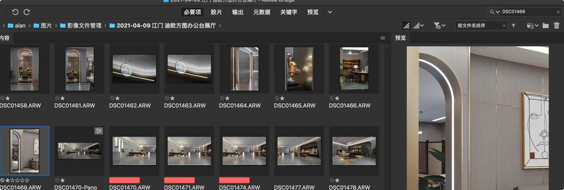564x190 pixels.
Task: Toggle reject mark on DSC01461.ARW
Action: coord(57,98)
